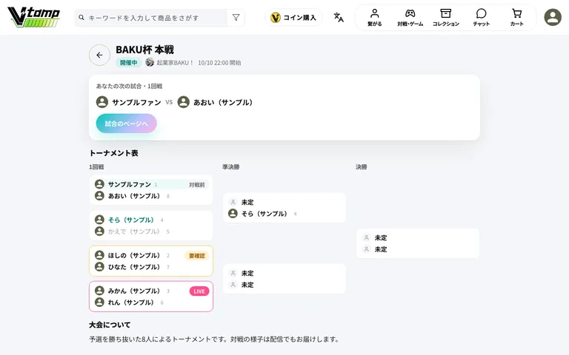
Task: Go back with the arrow button
Action: point(99,55)
